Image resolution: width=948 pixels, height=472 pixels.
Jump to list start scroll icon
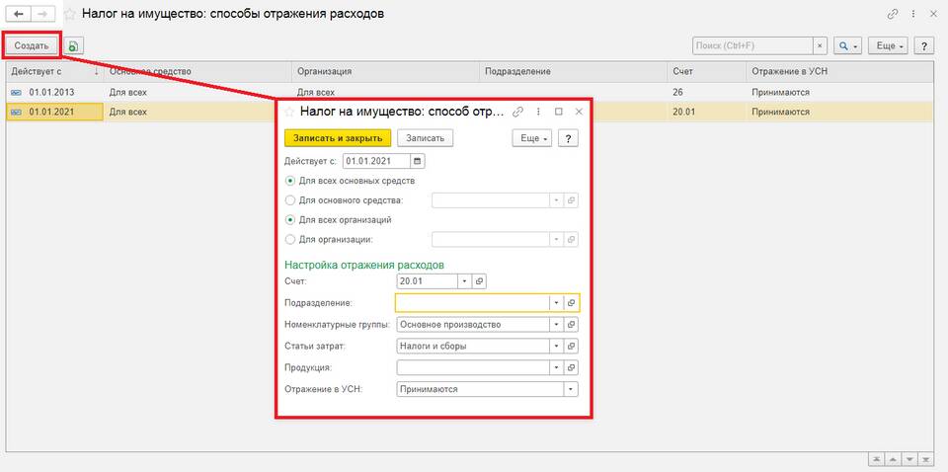pos(875,459)
